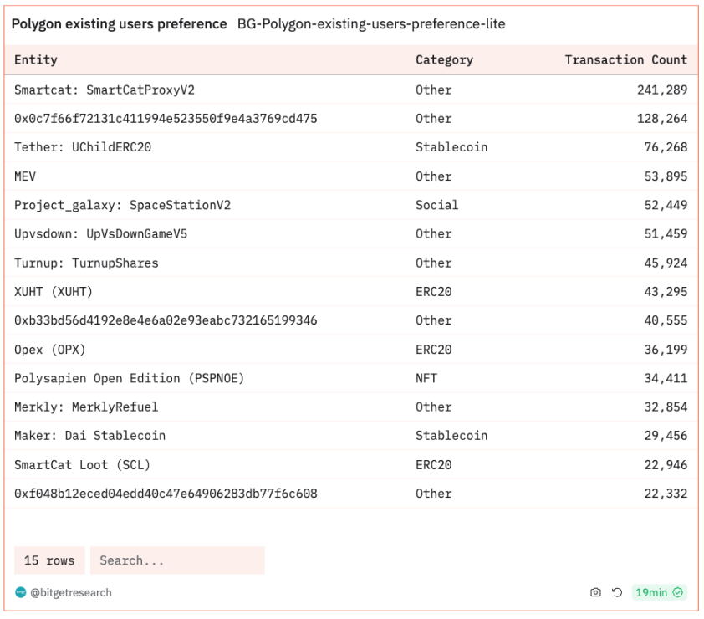Open the @bitgetresearch author profile link
Image resolution: width=704 pixels, height=619 pixels.
71,593
